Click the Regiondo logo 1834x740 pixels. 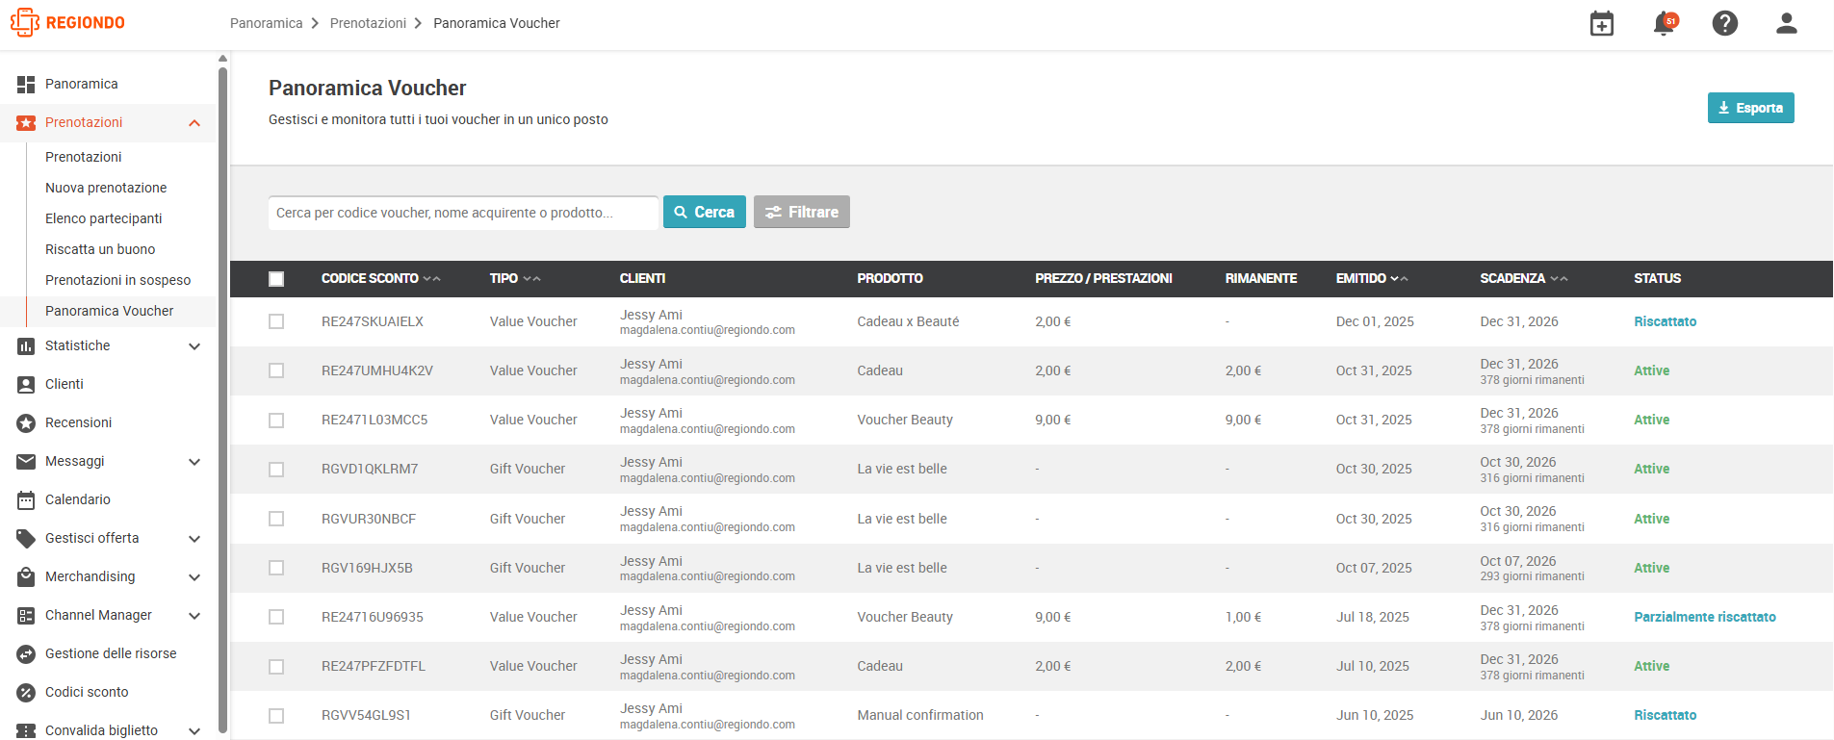coord(67,22)
